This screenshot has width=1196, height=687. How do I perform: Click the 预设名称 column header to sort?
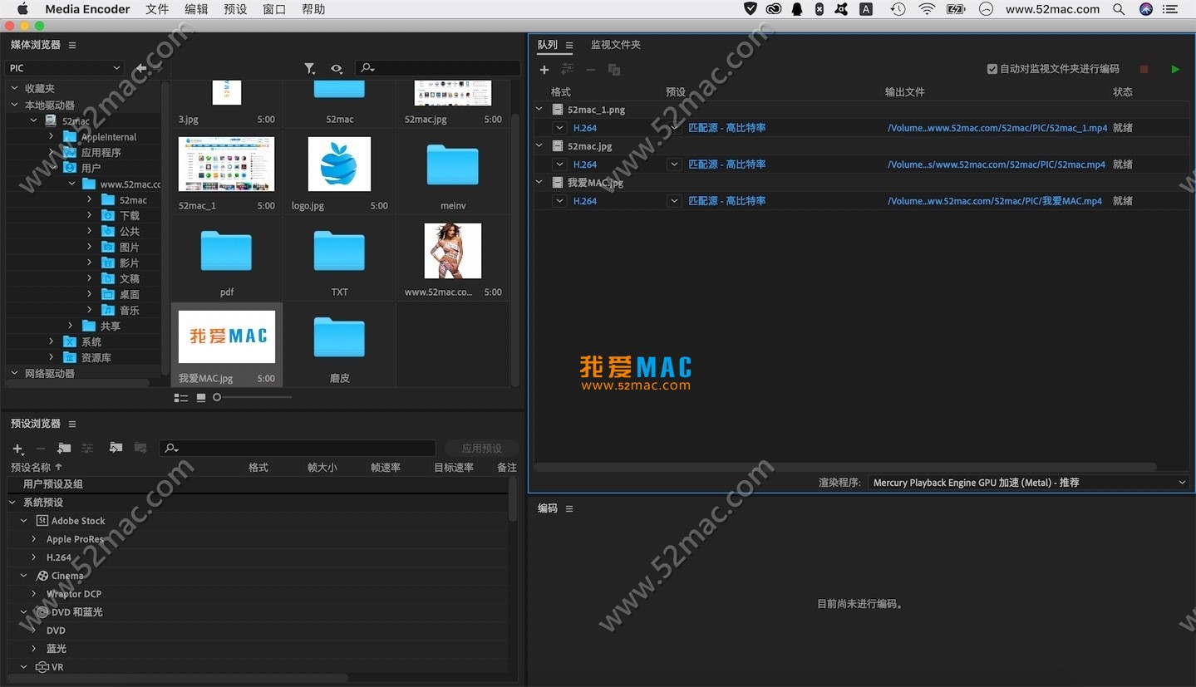pos(37,468)
